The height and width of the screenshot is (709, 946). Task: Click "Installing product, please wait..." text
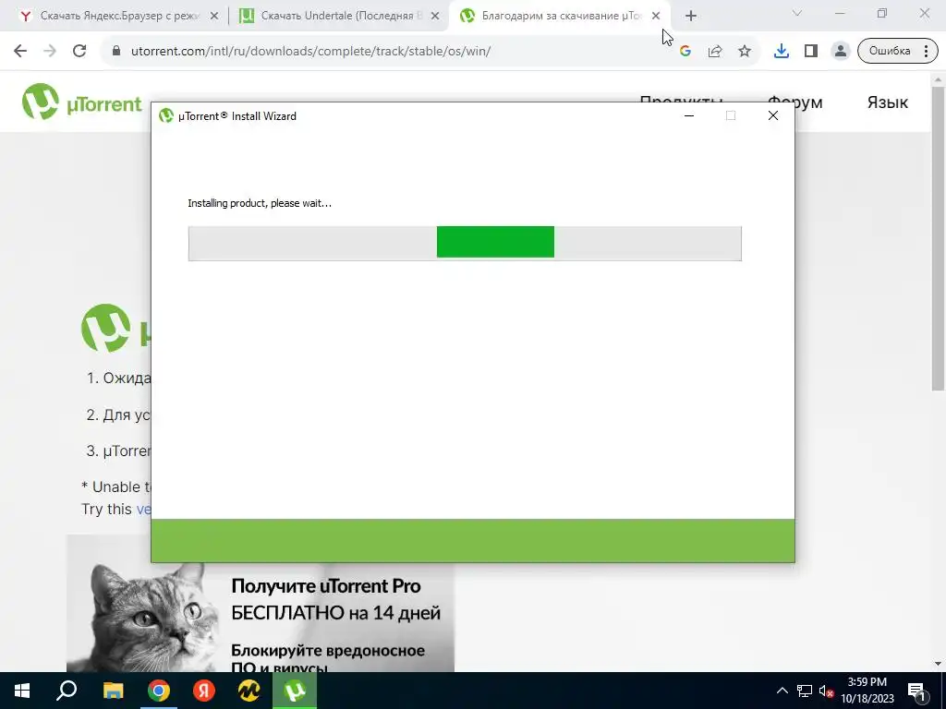click(260, 203)
